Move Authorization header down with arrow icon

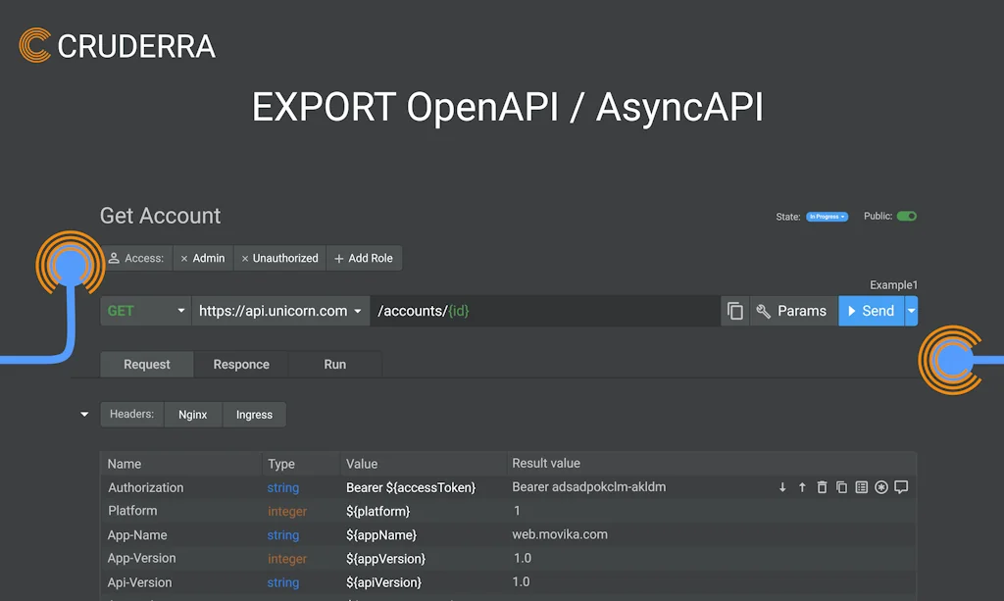(x=782, y=487)
